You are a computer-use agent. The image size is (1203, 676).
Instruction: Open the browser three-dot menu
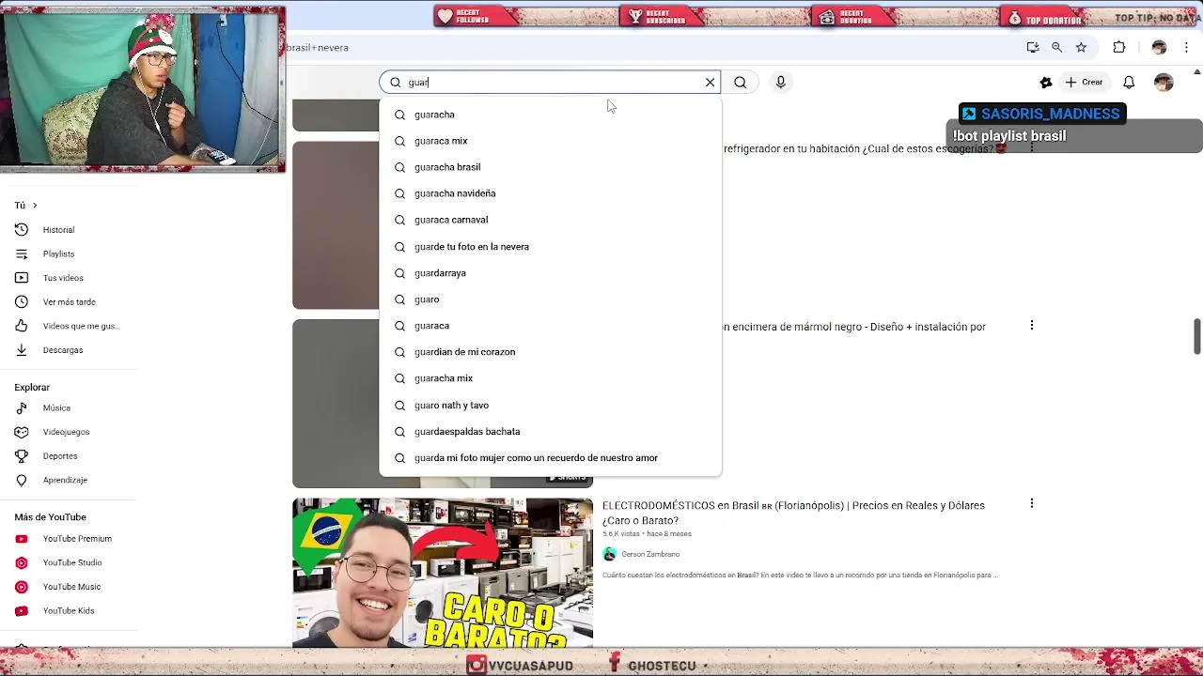point(1187,47)
